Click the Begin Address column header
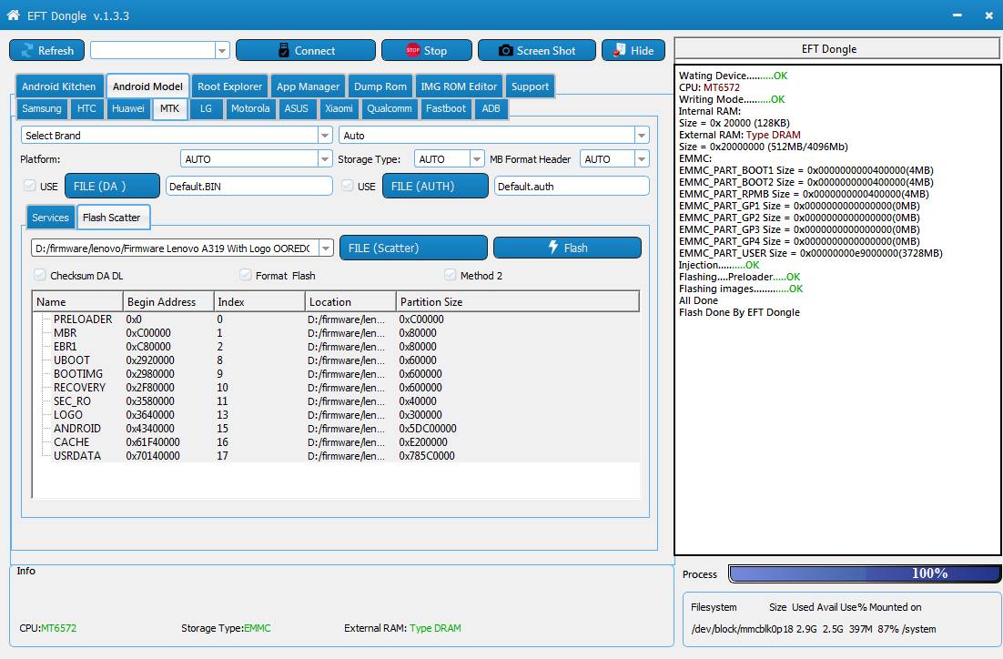This screenshot has height=659, width=1003. coord(168,301)
